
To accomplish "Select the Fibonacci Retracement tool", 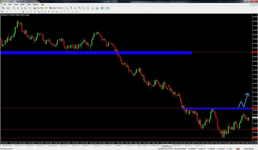I will (27, 12).
